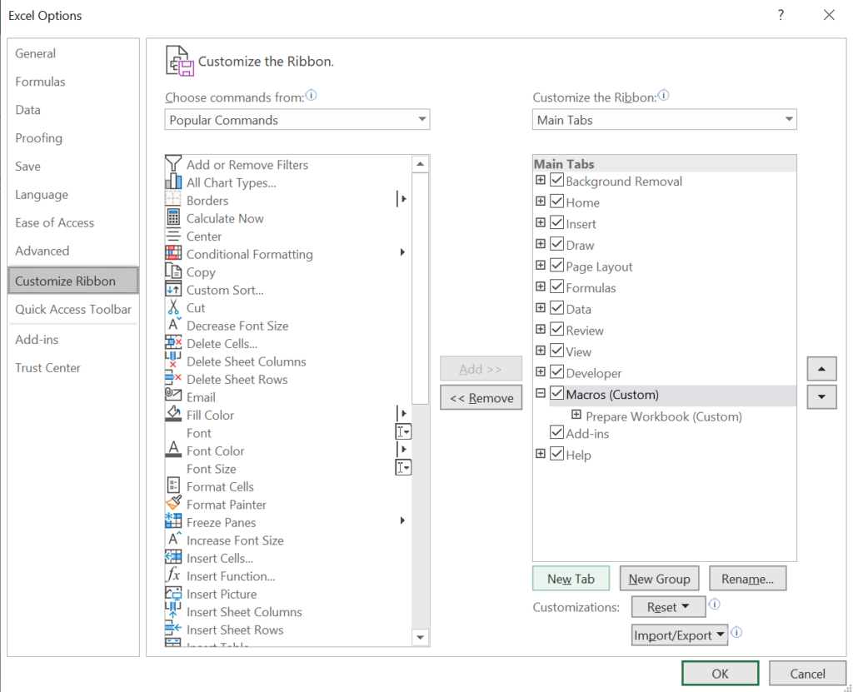Expand the Review tab node
The image size is (853, 692).
pyautogui.click(x=540, y=329)
